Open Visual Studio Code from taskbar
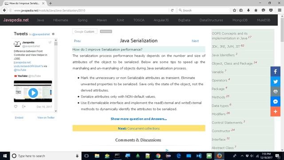The height and width of the screenshot is (160, 284). [199, 156]
